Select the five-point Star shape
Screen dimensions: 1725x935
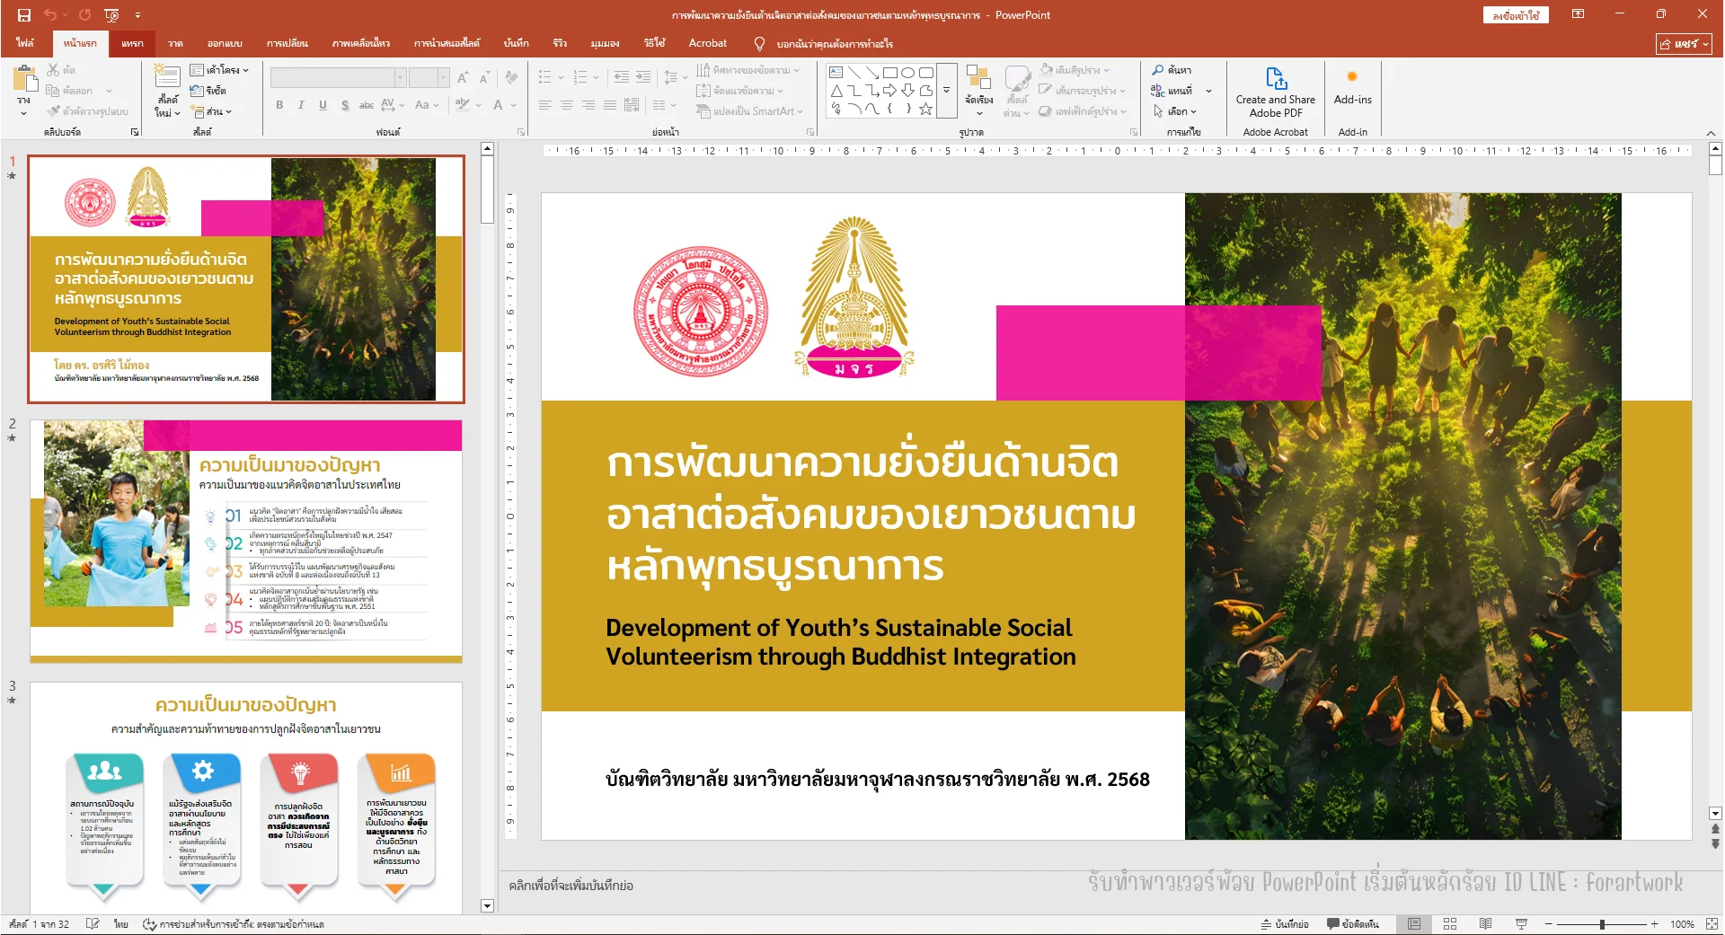[x=926, y=109]
